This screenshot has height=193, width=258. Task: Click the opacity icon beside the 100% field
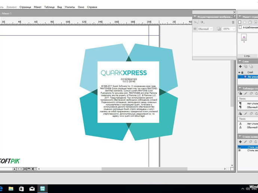pos(219,29)
